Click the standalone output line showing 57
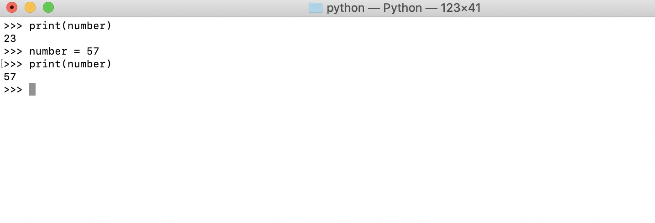Image resolution: width=655 pixels, height=223 pixels. (10, 77)
